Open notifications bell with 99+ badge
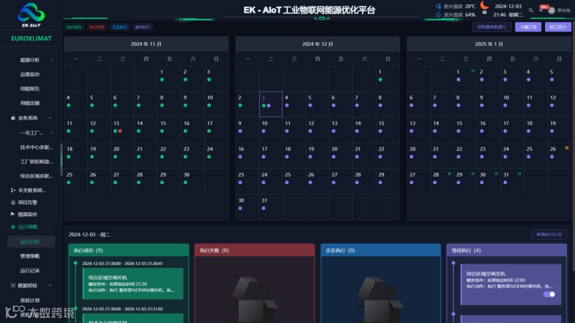Screen dimensions: 575x323 541,9
